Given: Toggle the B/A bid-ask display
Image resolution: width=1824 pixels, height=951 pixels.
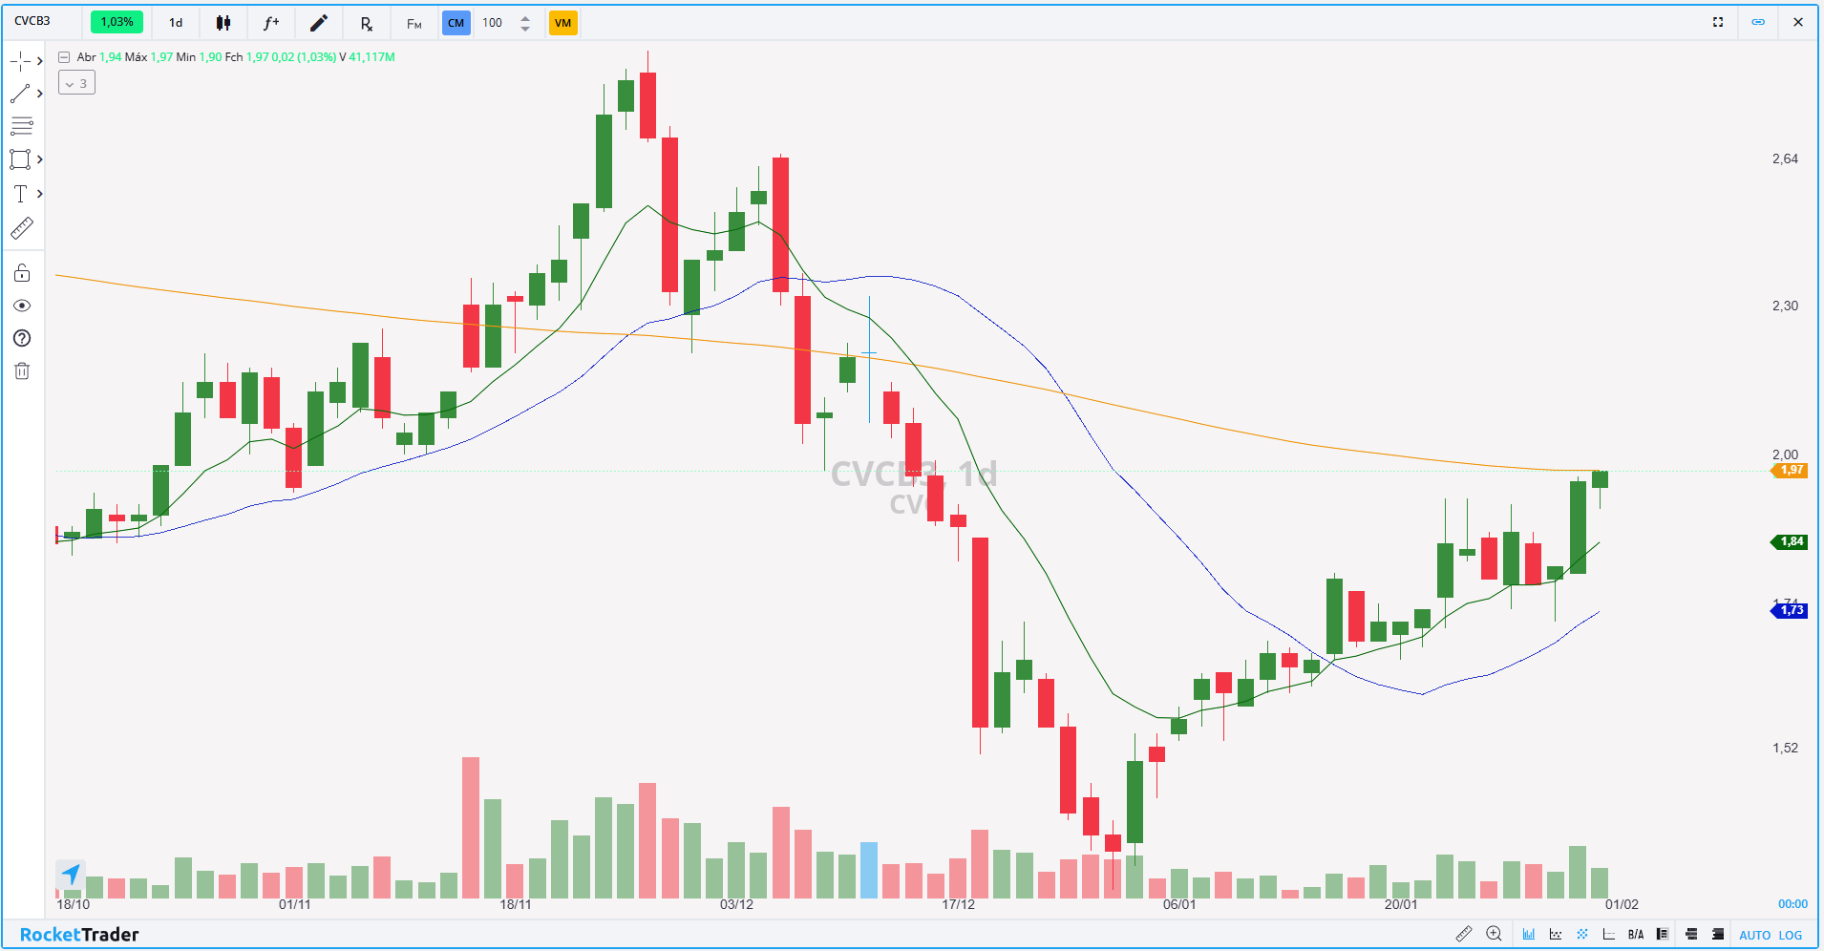Looking at the screenshot, I should coord(1636,934).
